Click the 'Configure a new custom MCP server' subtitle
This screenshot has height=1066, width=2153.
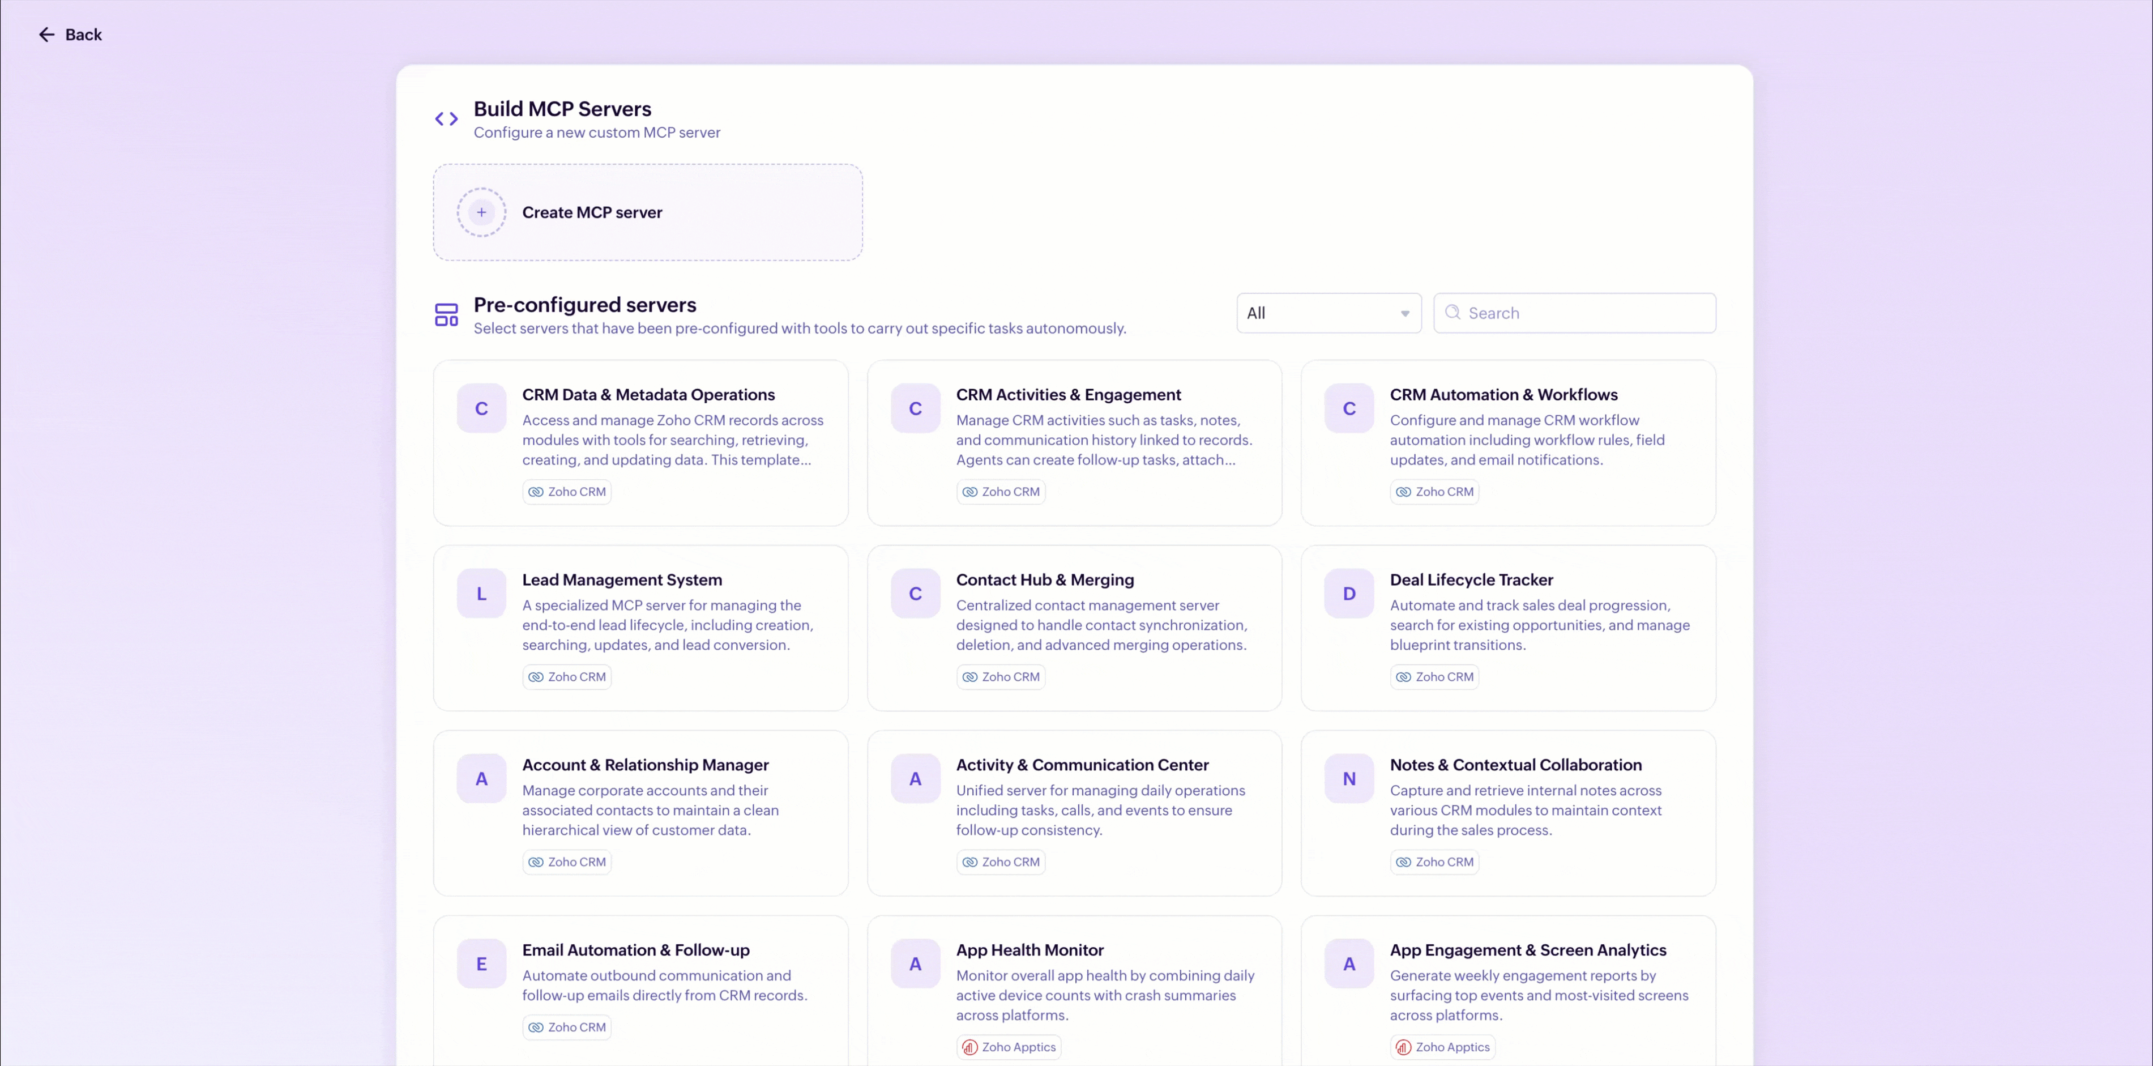tap(597, 132)
